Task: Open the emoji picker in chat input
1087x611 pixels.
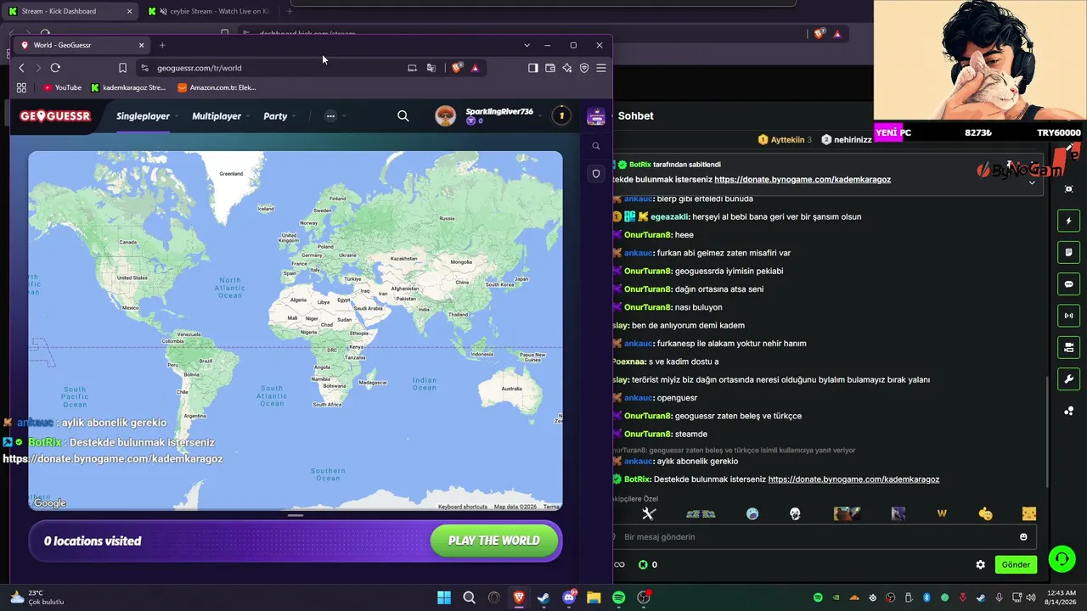Action: pos(1023,537)
